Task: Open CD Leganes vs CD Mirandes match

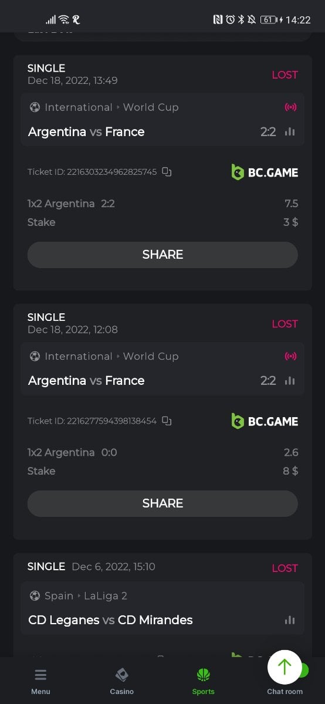Action: click(110, 620)
